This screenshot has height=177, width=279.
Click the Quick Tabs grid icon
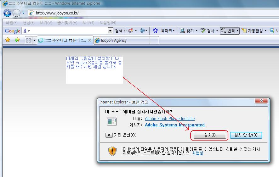(x=28, y=40)
